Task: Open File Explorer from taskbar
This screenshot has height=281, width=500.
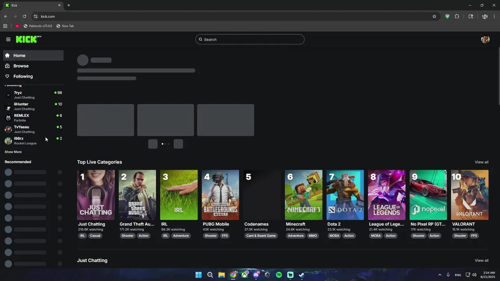Action: coord(221,275)
